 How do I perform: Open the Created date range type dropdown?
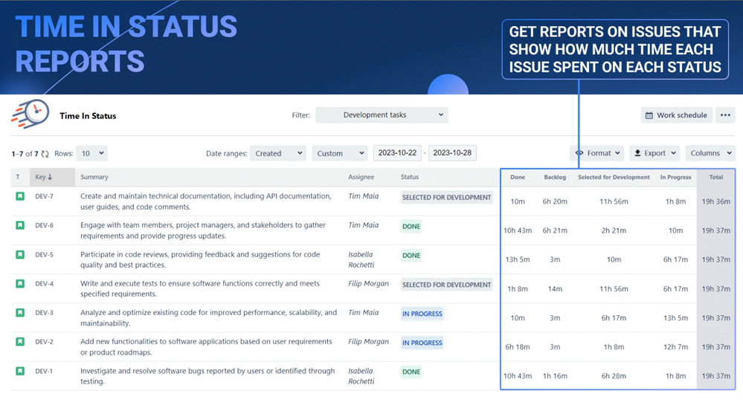277,153
